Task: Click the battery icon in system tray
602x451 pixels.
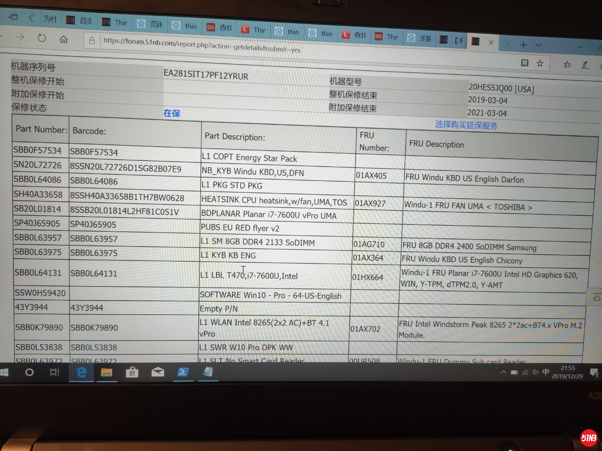Action: [514, 372]
